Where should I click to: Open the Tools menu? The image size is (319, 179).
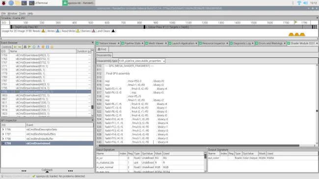[22, 13]
